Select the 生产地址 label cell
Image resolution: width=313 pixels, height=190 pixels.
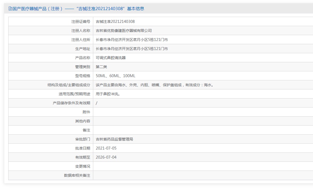[x=51, y=49]
